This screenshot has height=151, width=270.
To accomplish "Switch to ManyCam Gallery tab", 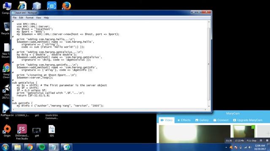I will coord(202,120).
